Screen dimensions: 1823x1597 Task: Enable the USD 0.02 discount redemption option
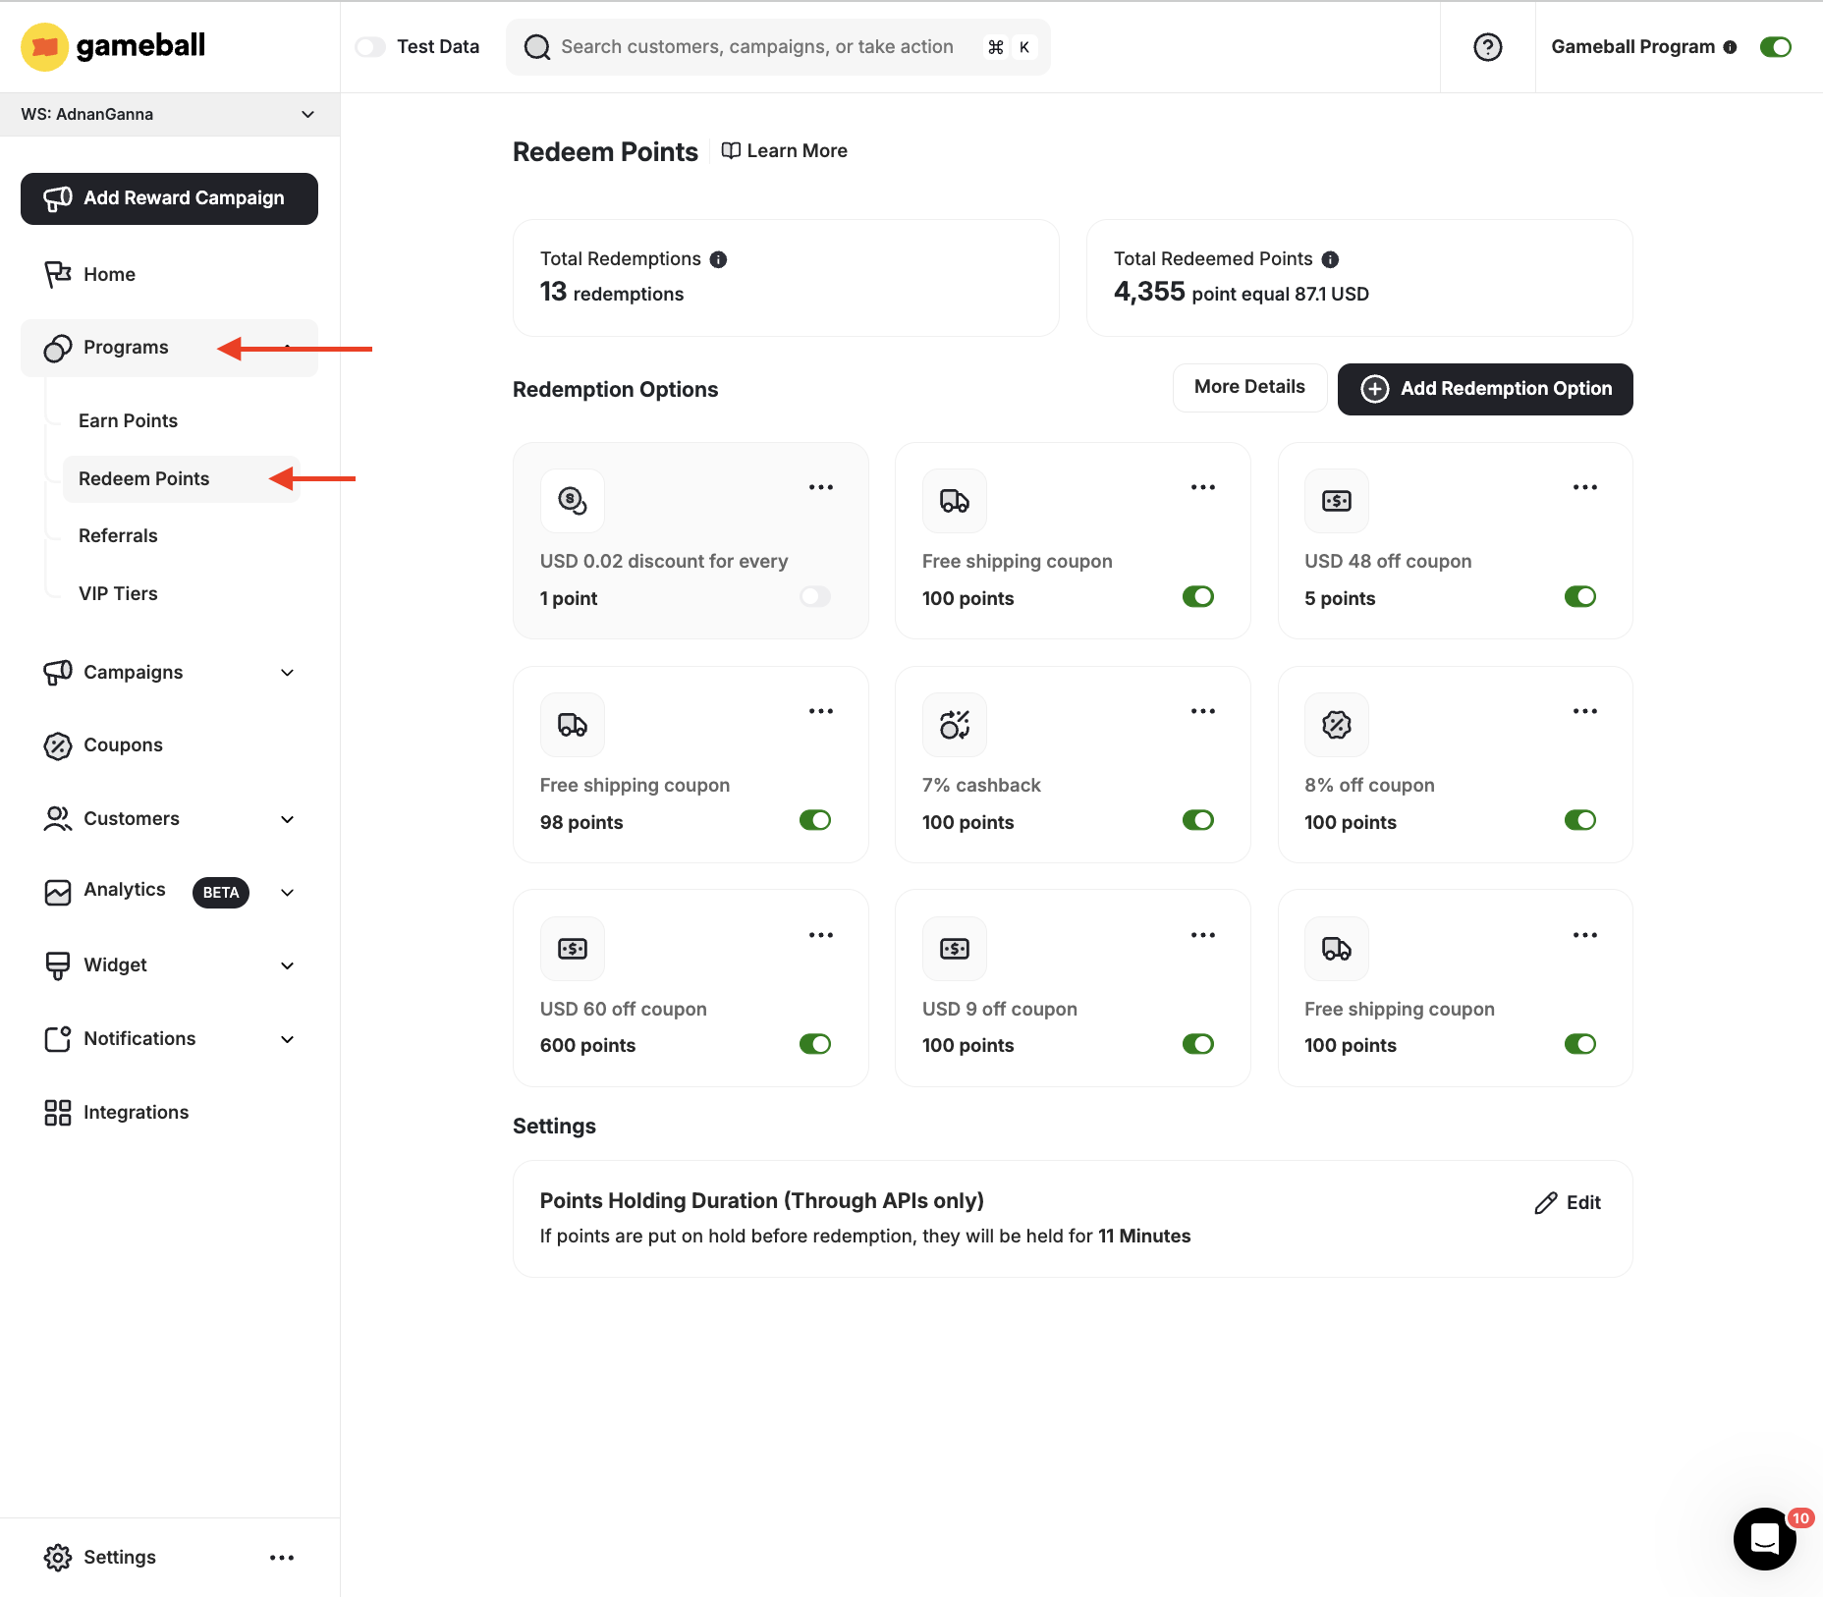[x=814, y=596]
